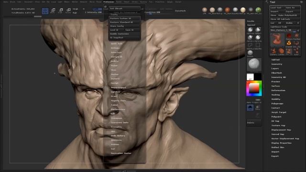The height and width of the screenshot is (172, 306).
Task: Click the DynaMesh button
Action: click(x=180, y=11)
